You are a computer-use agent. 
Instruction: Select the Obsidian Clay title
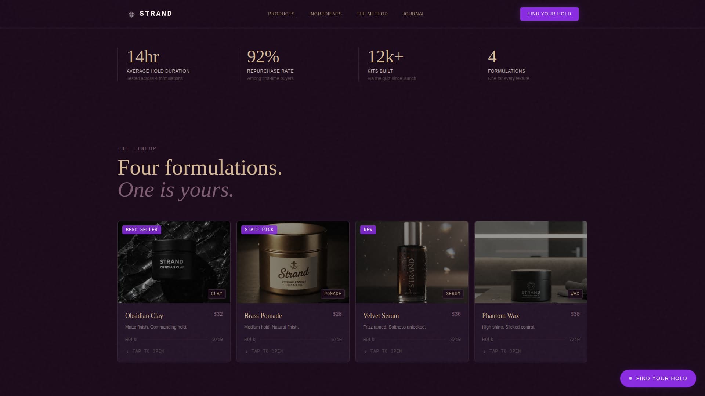click(x=144, y=316)
